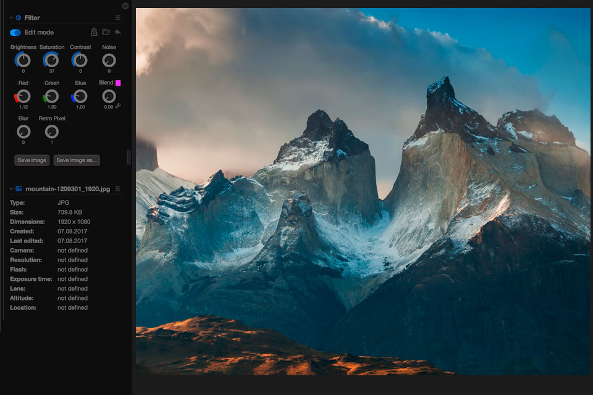
Task: Click the Filter half-circle icon
Action: point(19,18)
